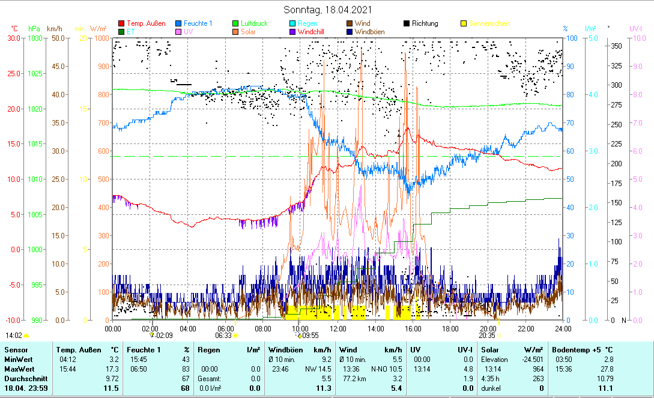Click the green Luftdruck legend square
Viewport: 654px width, 398px height.
point(236,23)
